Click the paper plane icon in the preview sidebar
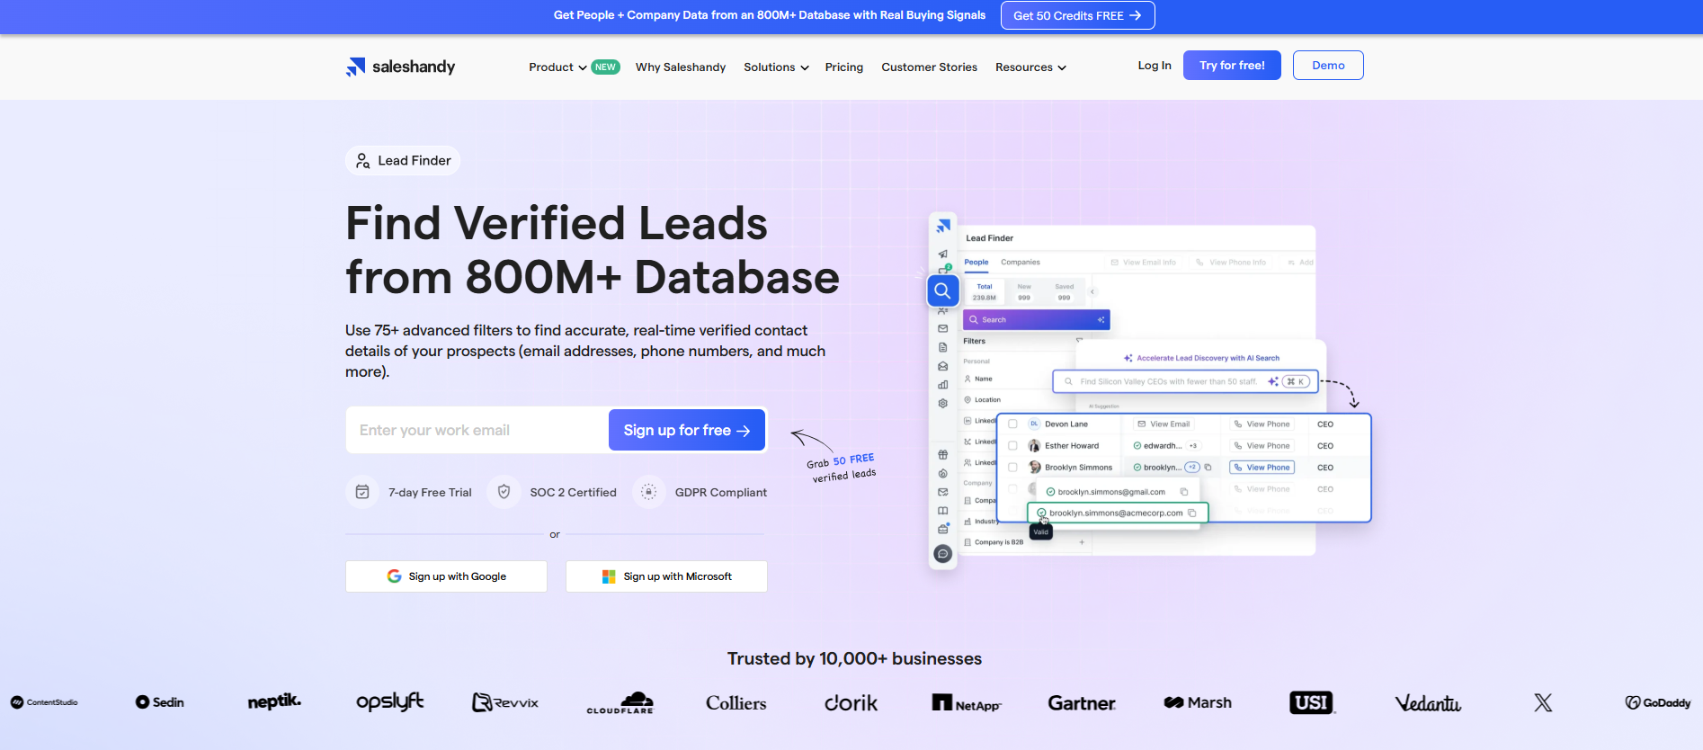This screenshot has height=750, width=1703. 942,254
